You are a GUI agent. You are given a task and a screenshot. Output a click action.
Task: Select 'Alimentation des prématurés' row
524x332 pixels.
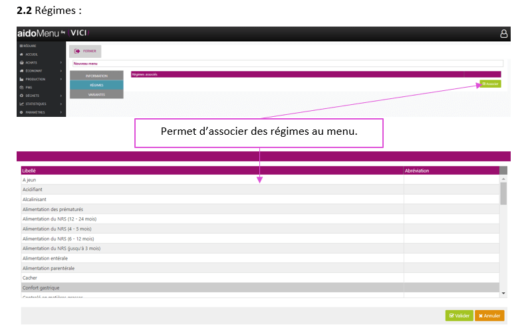point(260,209)
